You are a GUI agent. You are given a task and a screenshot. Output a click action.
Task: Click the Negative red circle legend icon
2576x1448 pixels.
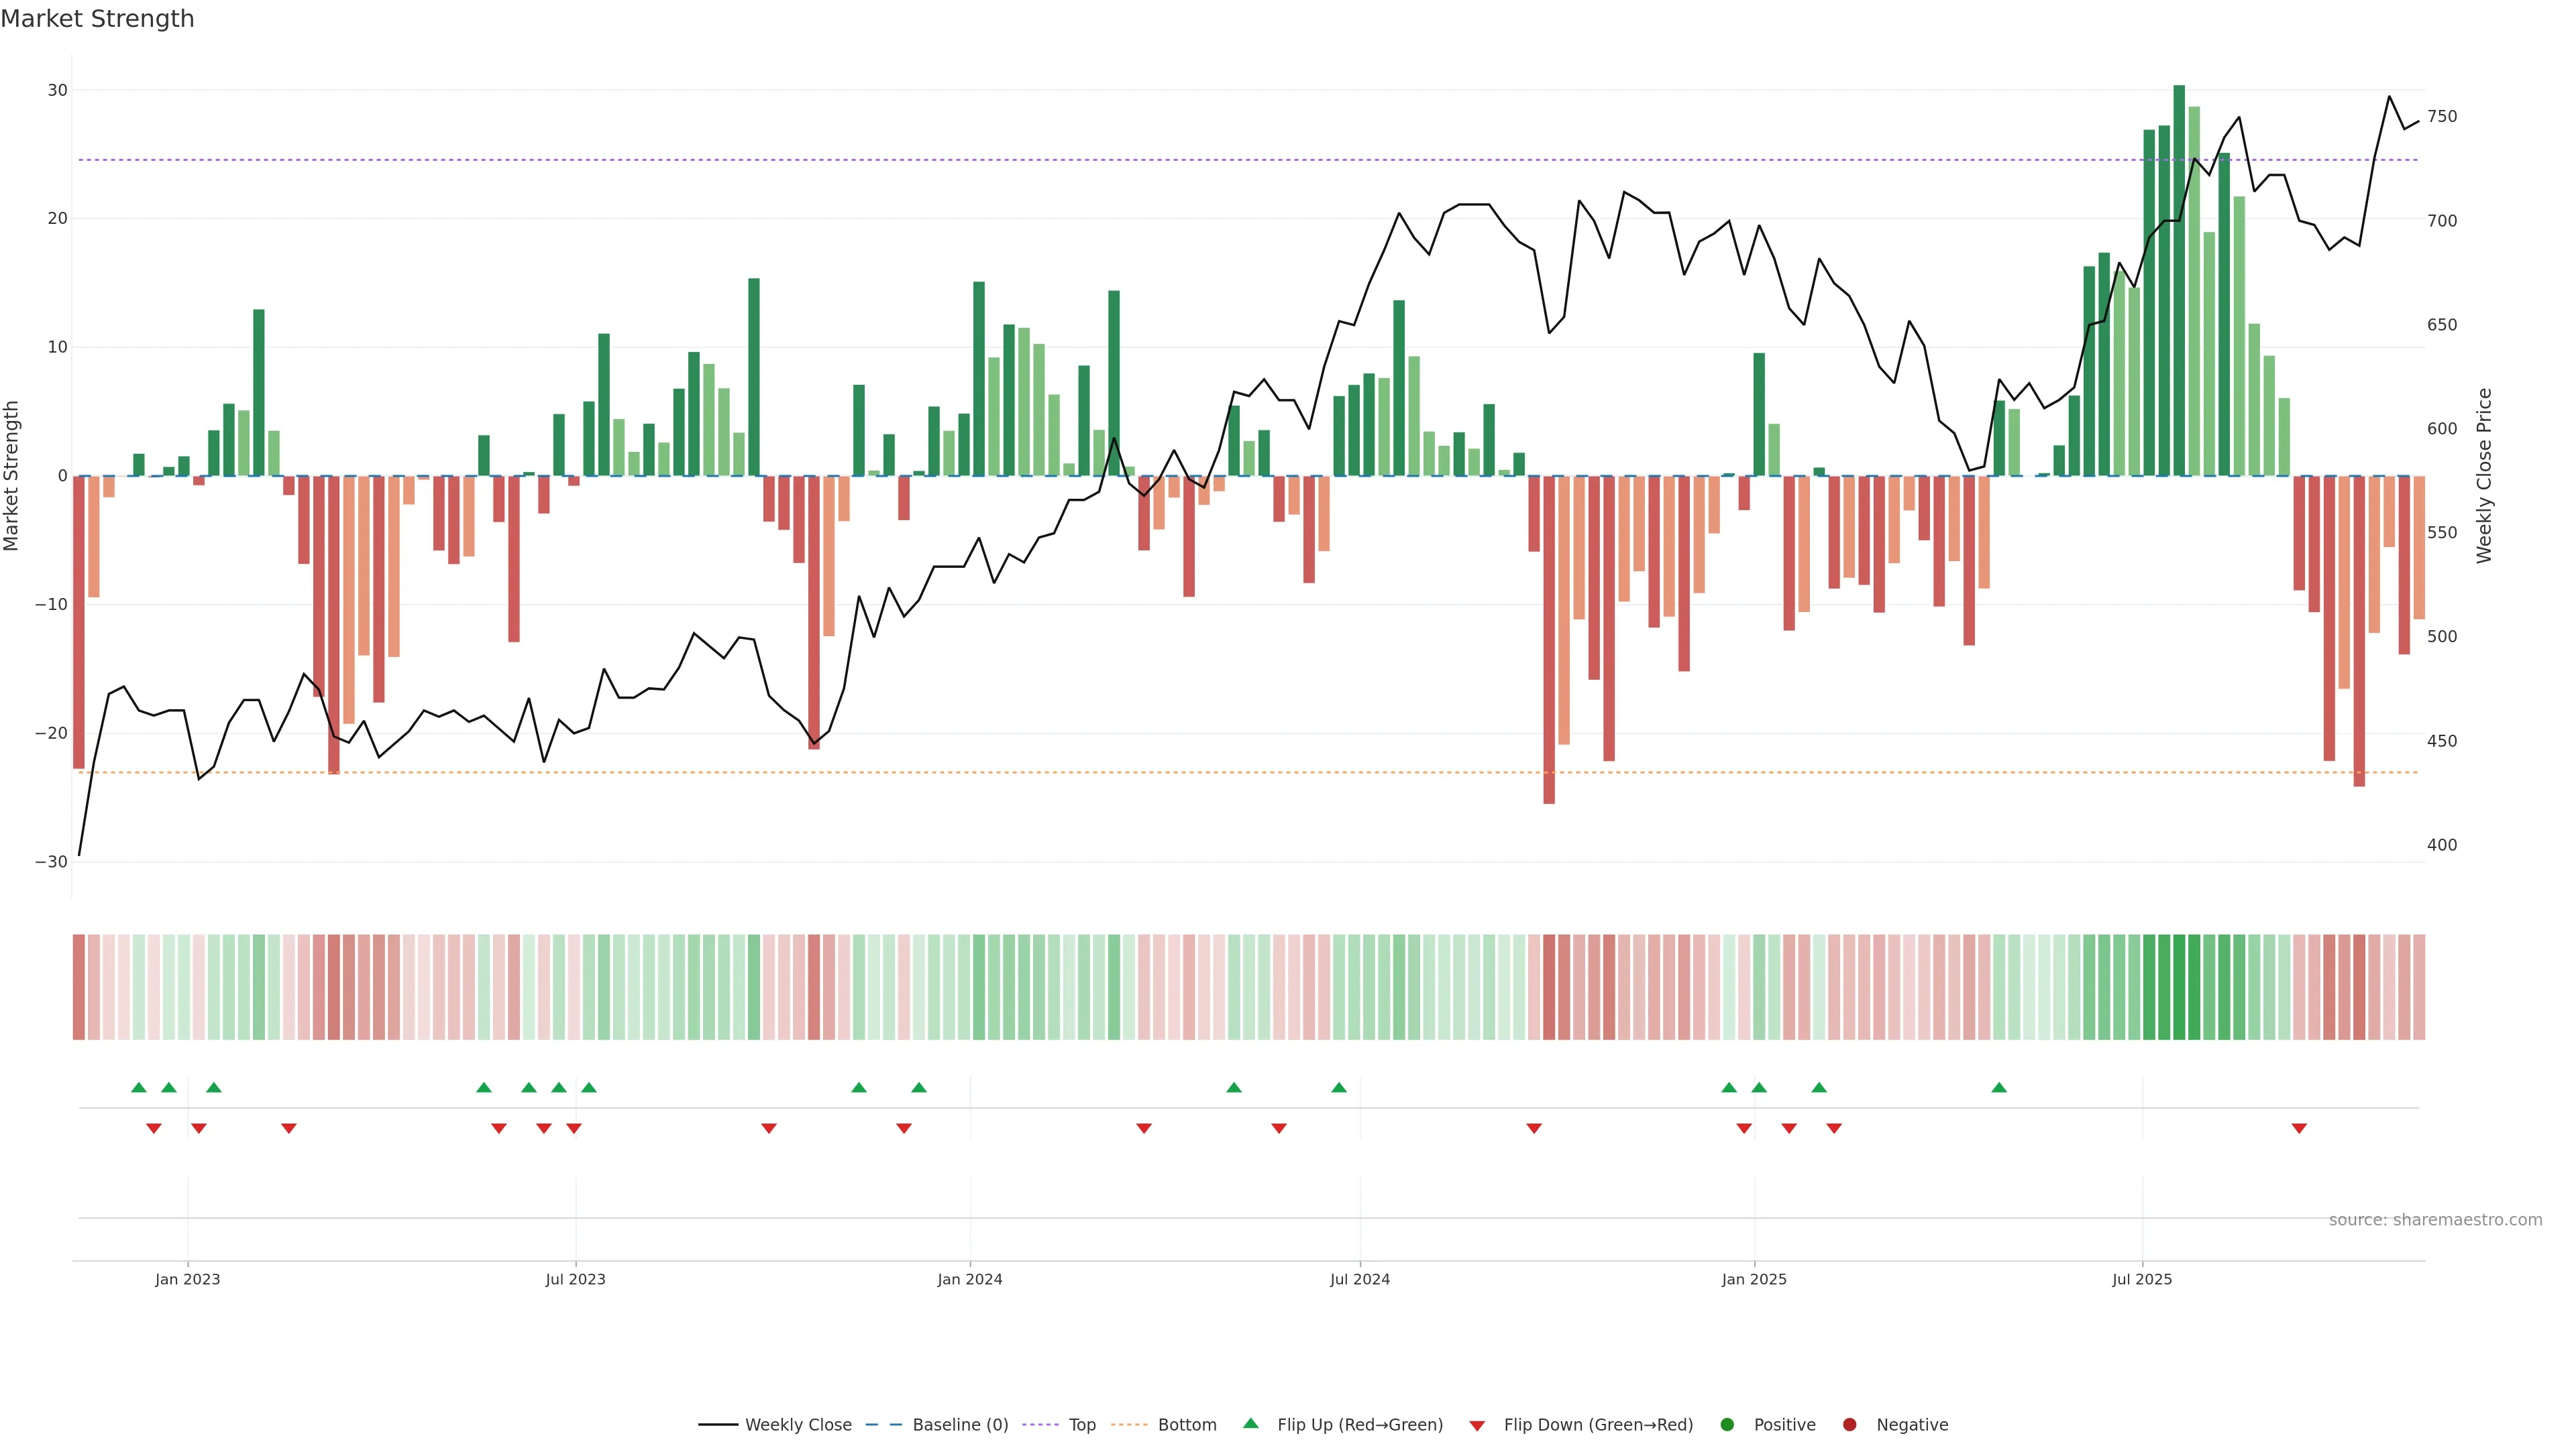point(1849,1425)
